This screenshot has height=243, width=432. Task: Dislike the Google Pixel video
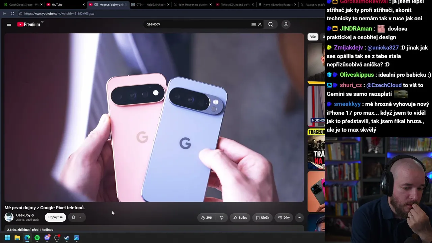(222, 218)
